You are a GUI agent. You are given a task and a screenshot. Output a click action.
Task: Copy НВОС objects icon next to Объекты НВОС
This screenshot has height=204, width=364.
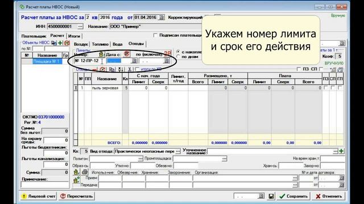click(x=54, y=43)
